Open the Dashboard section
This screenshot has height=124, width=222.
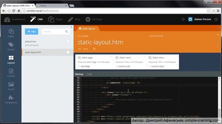pos(15,19)
